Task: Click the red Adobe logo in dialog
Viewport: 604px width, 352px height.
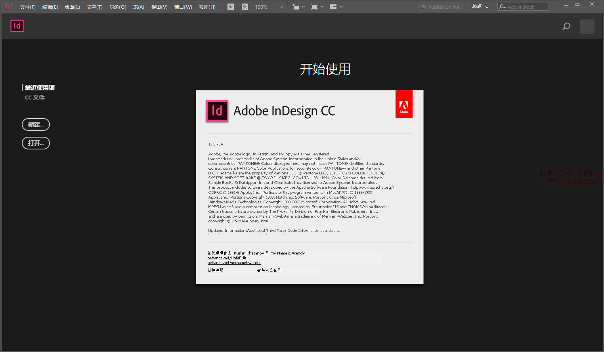Action: point(404,104)
